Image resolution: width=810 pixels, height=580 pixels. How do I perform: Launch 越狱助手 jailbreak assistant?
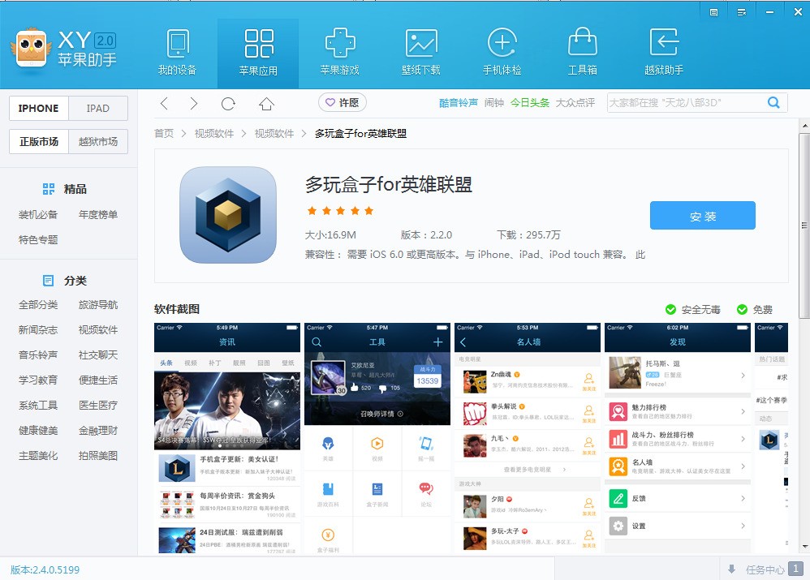click(662, 53)
